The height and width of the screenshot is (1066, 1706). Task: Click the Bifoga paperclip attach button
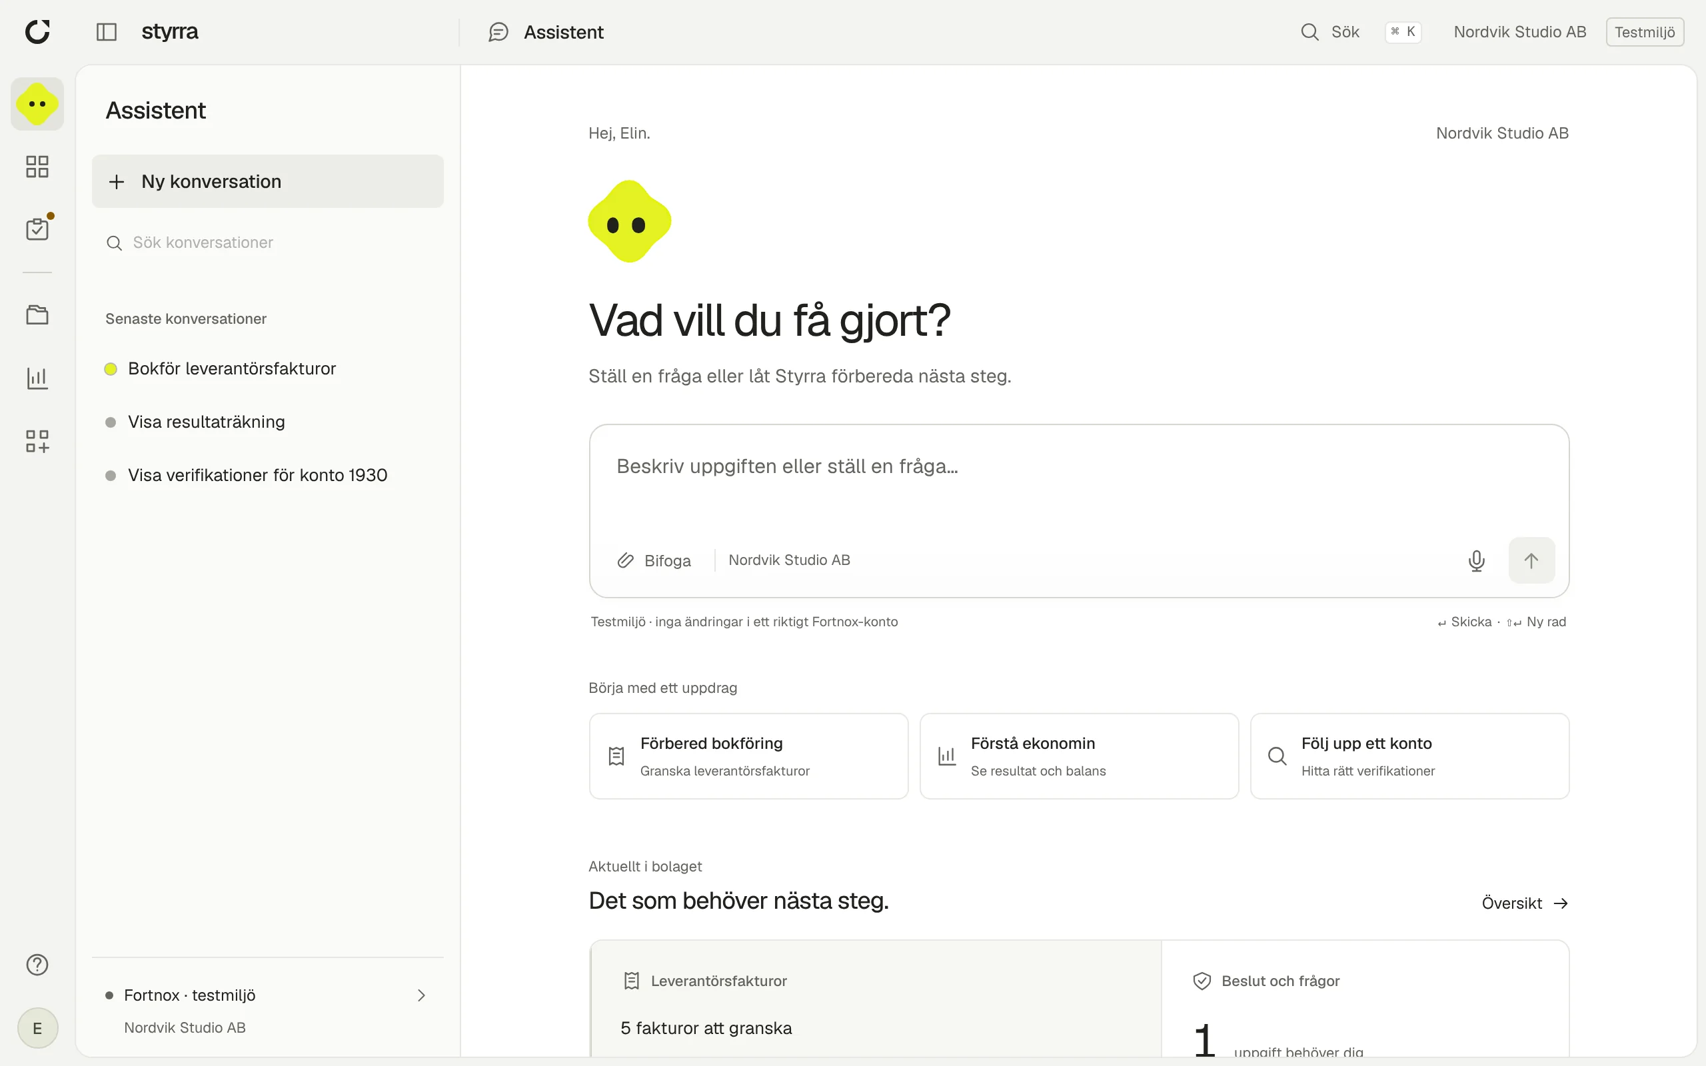click(654, 560)
